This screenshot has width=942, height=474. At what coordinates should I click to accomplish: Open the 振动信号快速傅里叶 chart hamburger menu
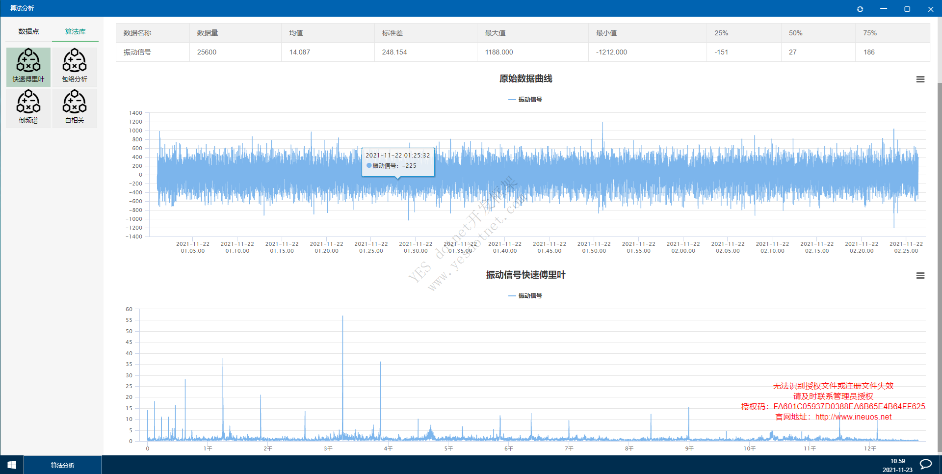920,275
